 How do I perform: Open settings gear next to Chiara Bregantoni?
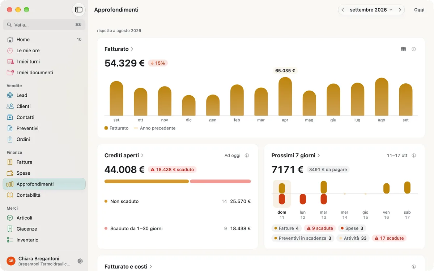click(x=80, y=261)
